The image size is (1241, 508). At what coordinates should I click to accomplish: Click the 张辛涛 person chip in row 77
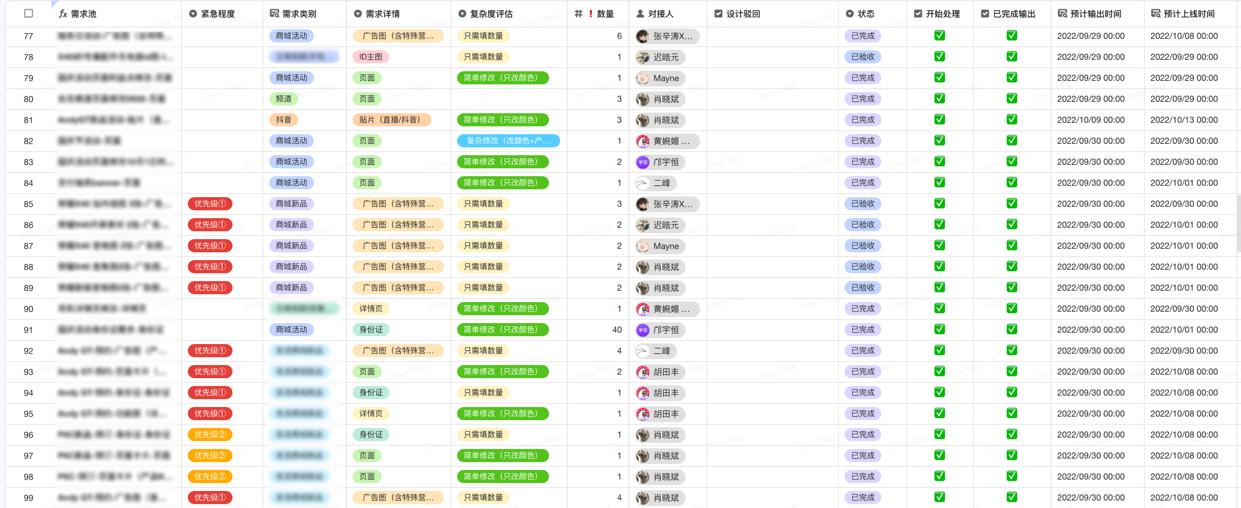(x=667, y=36)
